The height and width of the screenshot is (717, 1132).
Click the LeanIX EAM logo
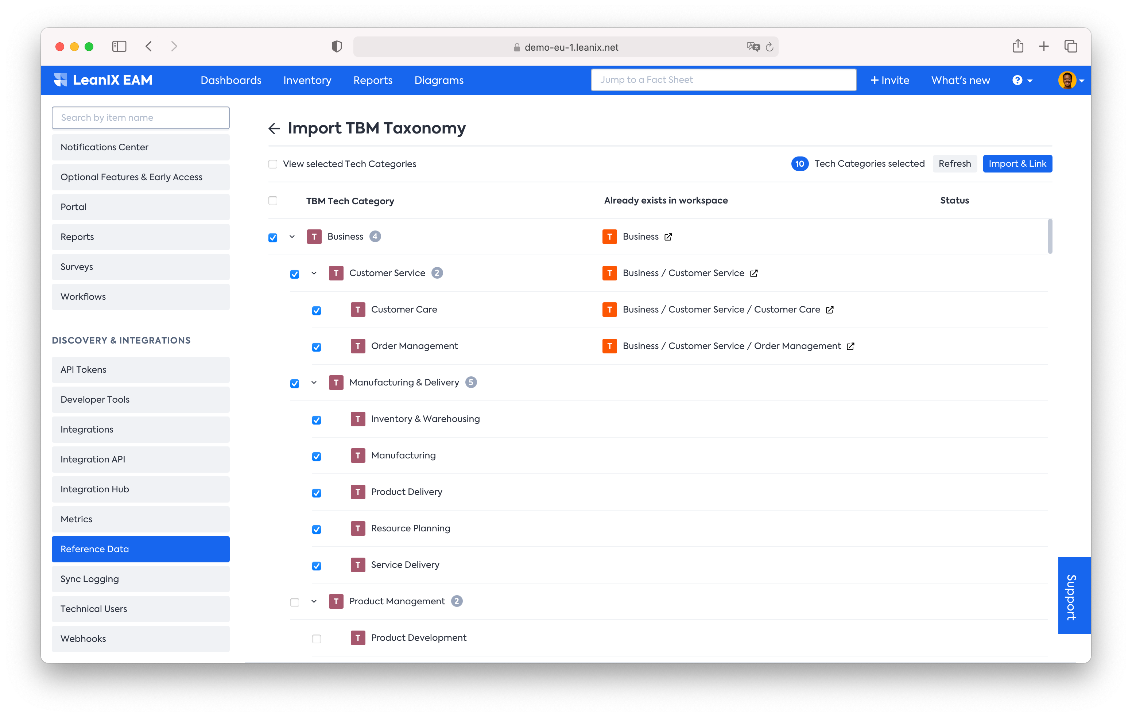click(x=103, y=80)
